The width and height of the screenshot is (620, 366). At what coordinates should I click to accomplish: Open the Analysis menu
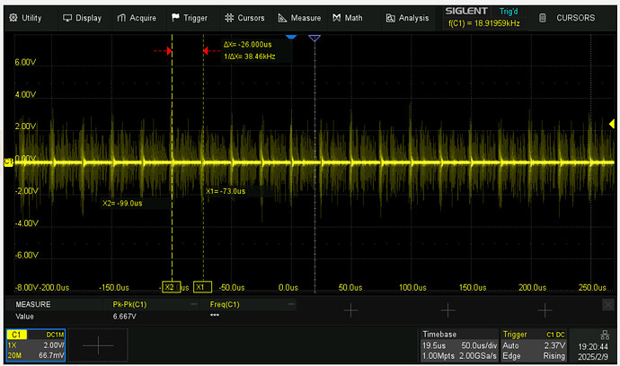coord(407,18)
